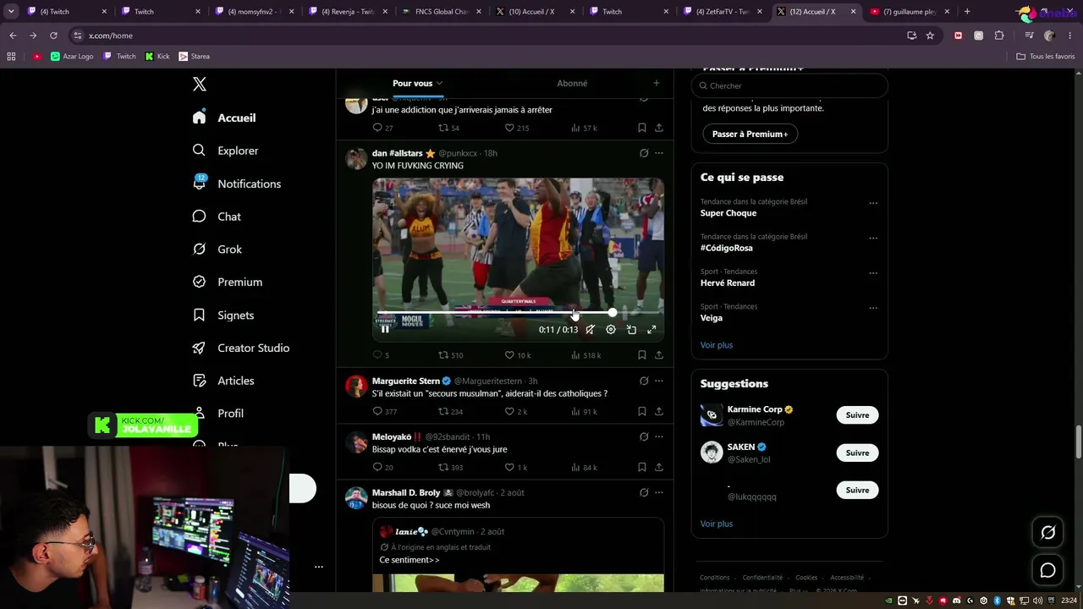Like dan #allstars' post with 10 k likes
Viewport: 1083px width, 609px height.
coord(518,355)
